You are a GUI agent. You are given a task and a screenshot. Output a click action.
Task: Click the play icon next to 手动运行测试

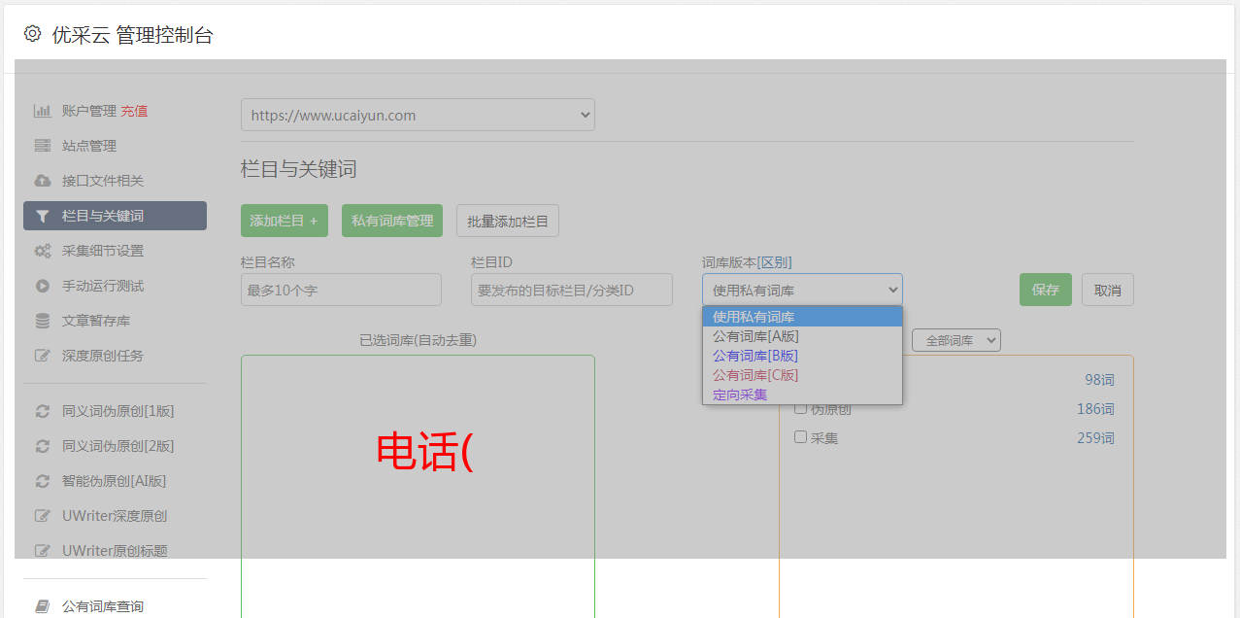[x=43, y=286]
